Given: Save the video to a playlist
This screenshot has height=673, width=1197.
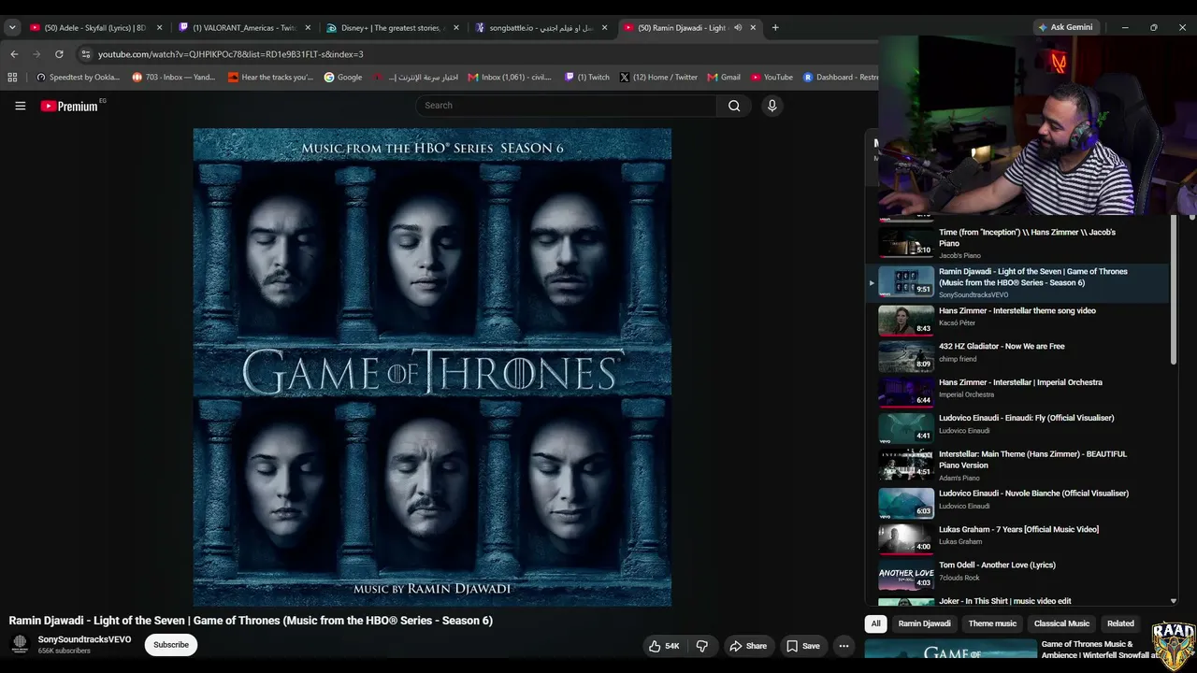Looking at the screenshot, I should point(803,646).
